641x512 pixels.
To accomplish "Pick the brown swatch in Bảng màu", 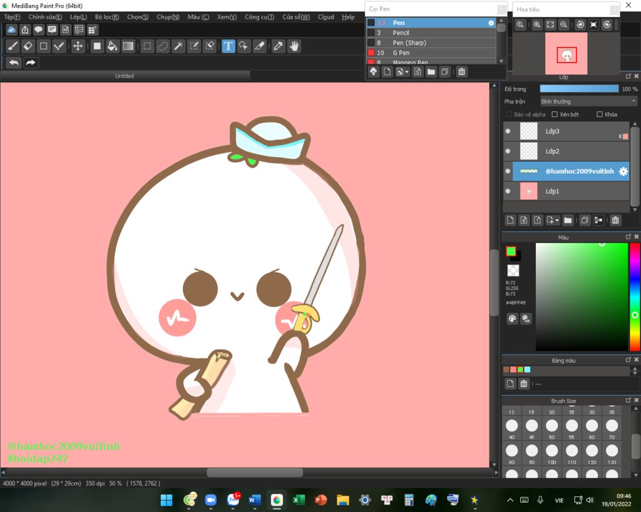I will [506, 369].
